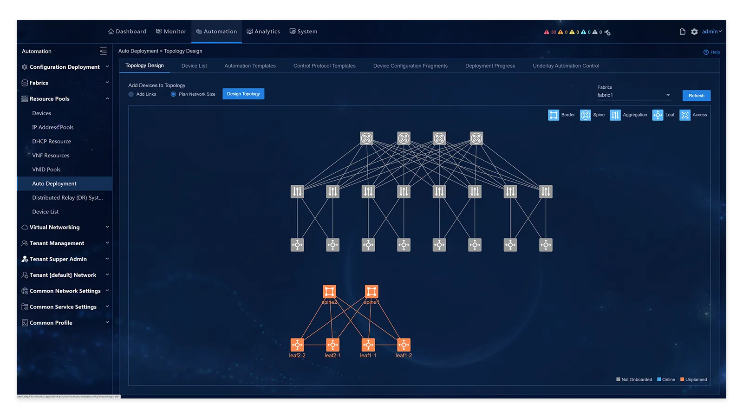743x418 pixels.
Task: Switch to Device Configuration Fragments tab
Action: [x=410, y=66]
